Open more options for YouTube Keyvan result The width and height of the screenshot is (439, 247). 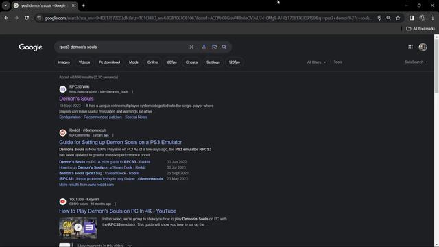click(115, 204)
